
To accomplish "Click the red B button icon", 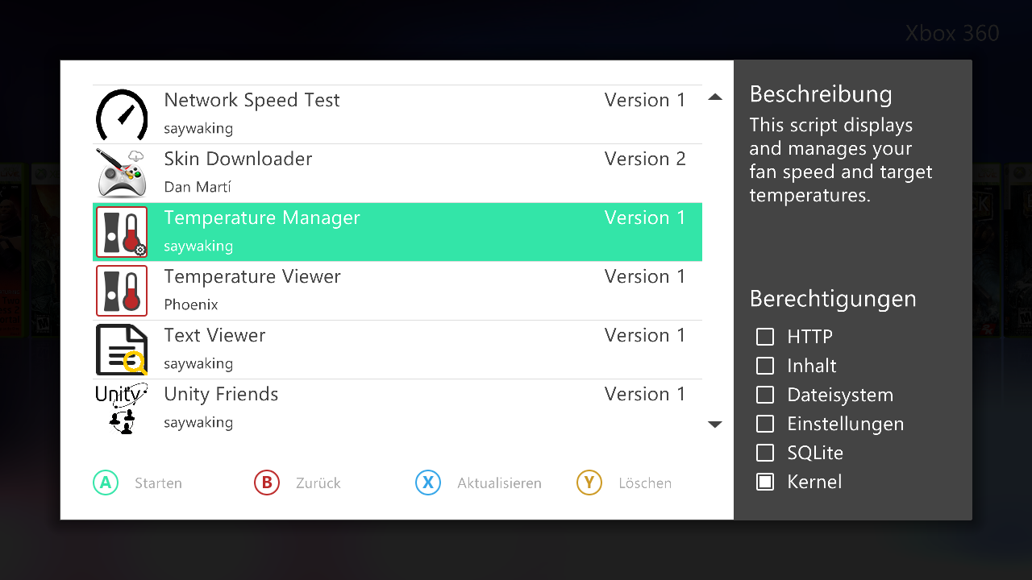I will tap(267, 483).
